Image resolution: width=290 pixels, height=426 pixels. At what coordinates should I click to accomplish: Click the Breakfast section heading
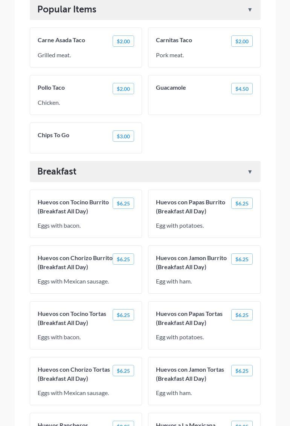click(57, 172)
